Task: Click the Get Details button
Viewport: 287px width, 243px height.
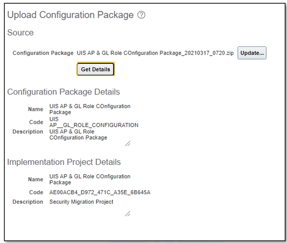Action: [96, 69]
